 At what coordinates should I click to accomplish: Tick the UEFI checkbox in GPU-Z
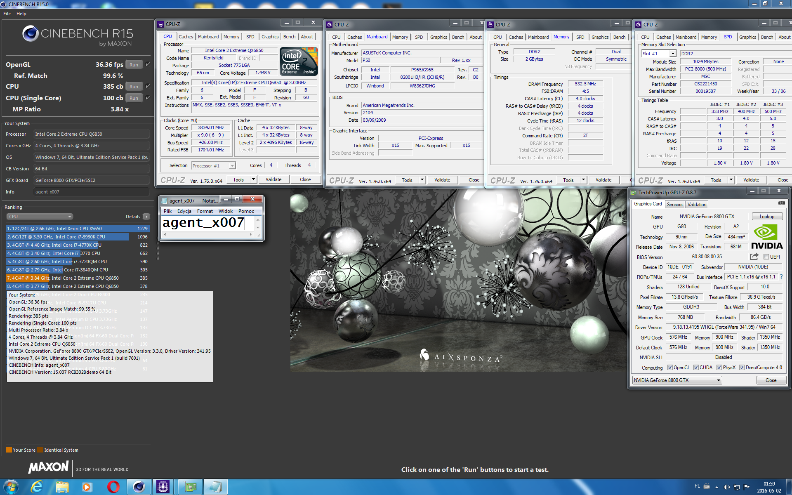(x=766, y=257)
